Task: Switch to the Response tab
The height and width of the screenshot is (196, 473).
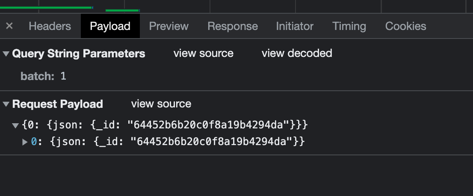Action: (x=233, y=26)
